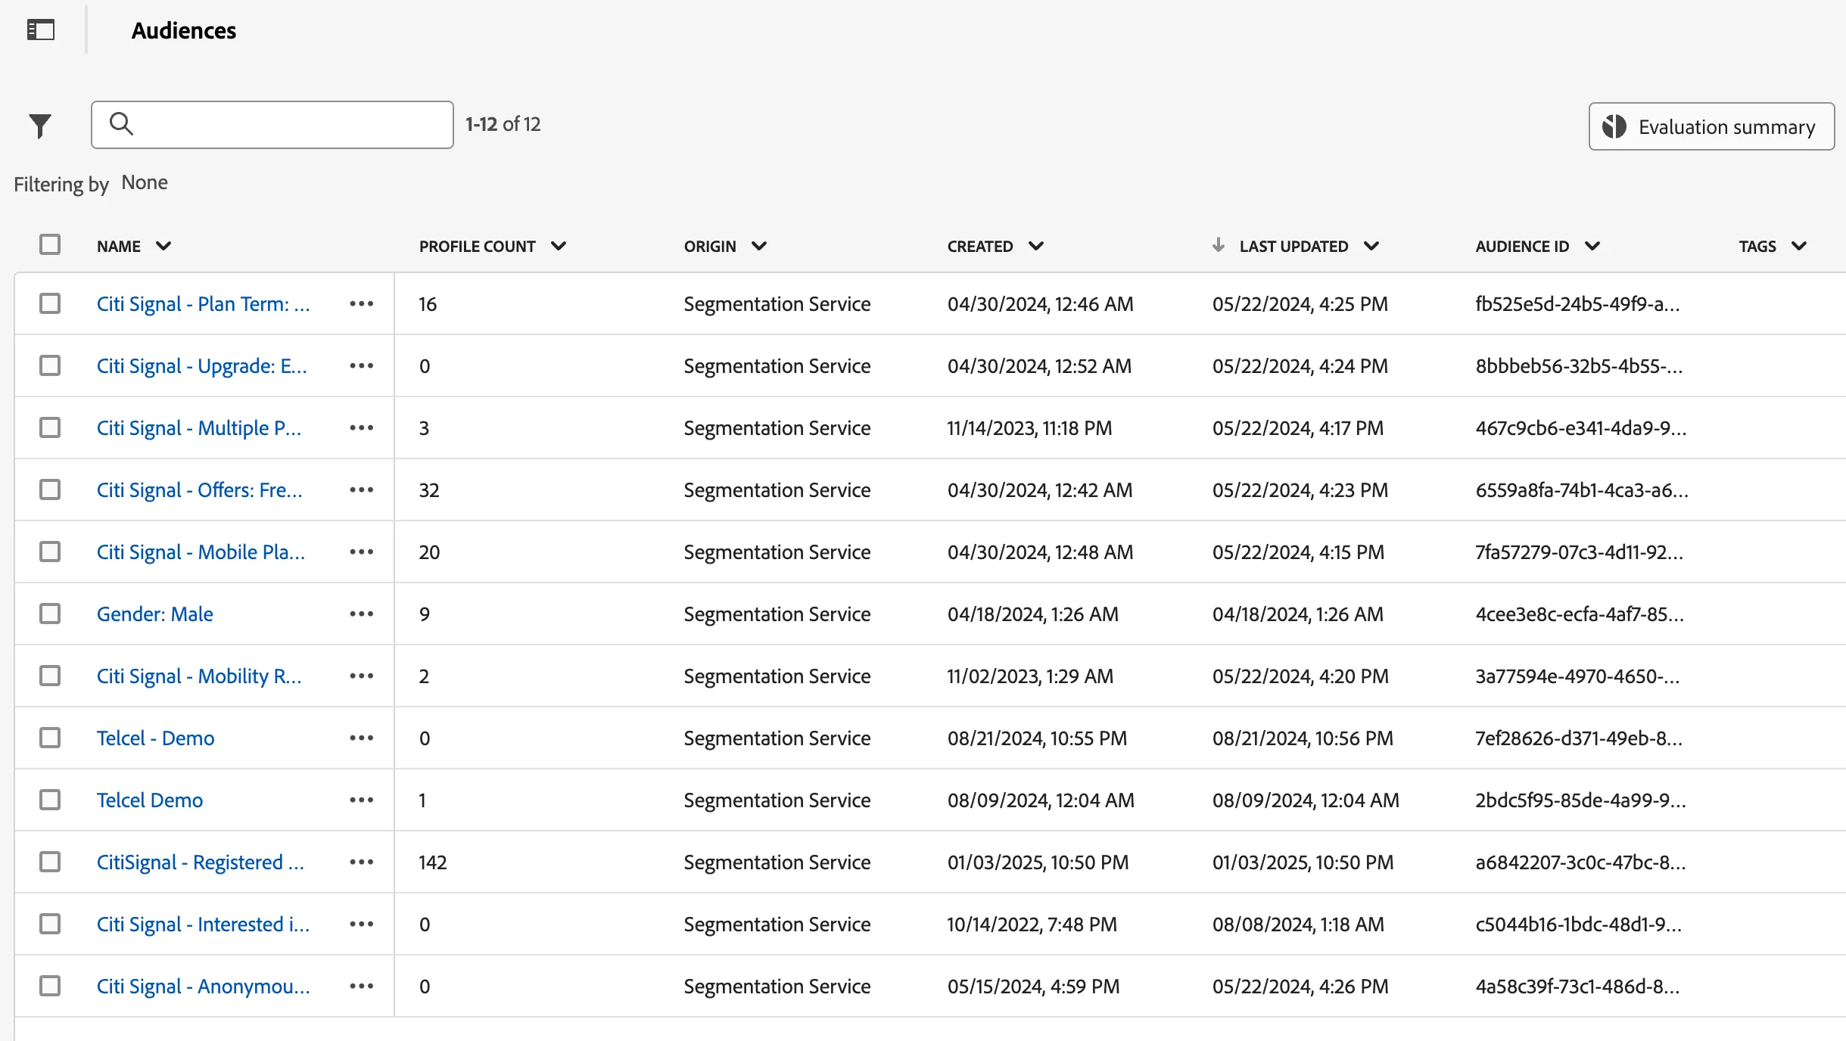Open more actions for Citi Signal - Mobile Pla...

[x=362, y=552]
